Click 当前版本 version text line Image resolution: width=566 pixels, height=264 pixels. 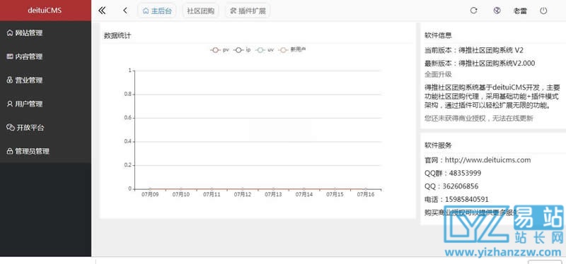pos(474,50)
